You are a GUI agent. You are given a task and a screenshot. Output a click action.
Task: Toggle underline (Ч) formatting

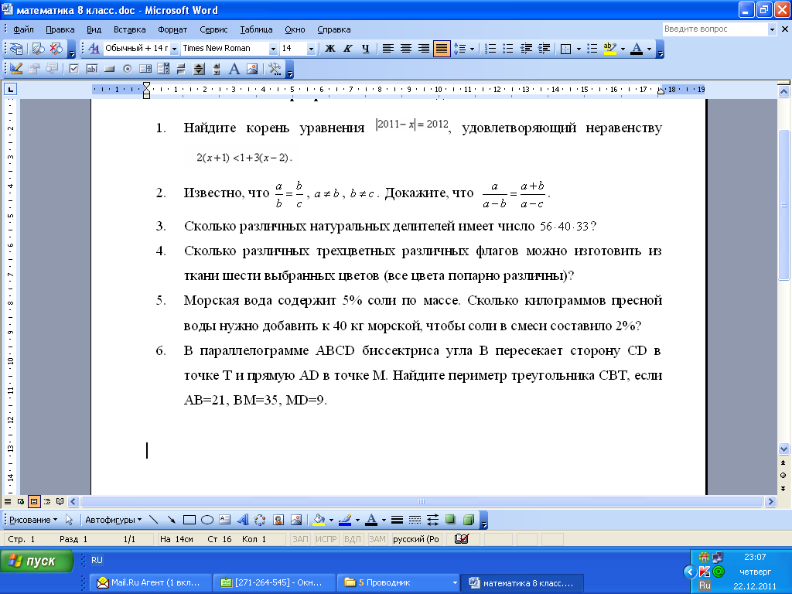(x=366, y=49)
